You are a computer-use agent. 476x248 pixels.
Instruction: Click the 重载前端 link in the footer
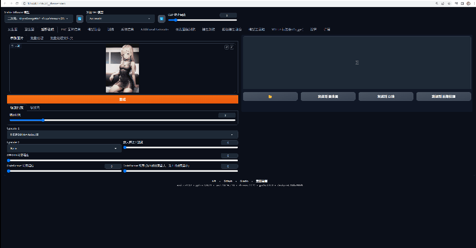click(x=261, y=181)
